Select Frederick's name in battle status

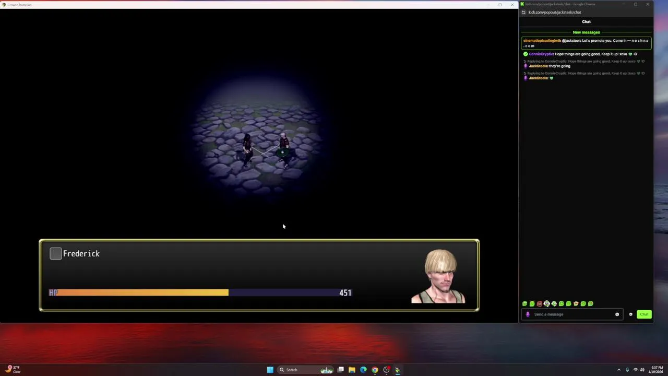(81, 254)
